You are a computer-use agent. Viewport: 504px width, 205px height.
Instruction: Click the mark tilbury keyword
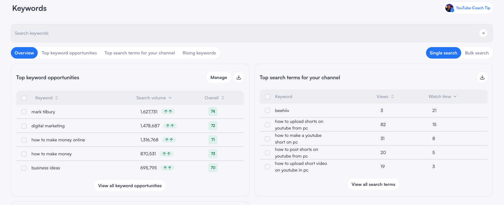(43, 112)
